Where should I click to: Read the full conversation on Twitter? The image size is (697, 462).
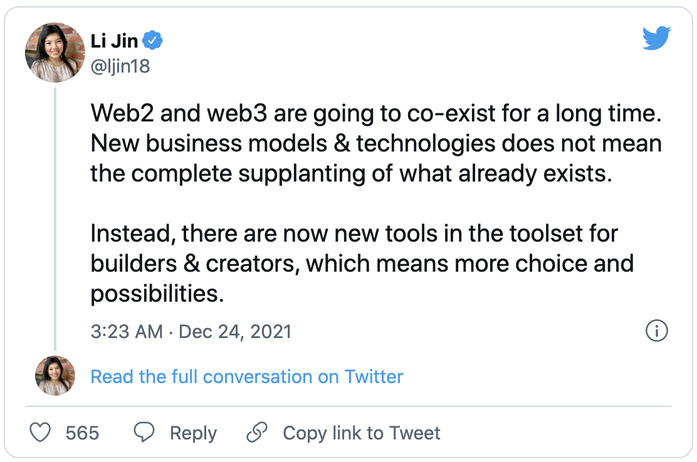pos(247,376)
